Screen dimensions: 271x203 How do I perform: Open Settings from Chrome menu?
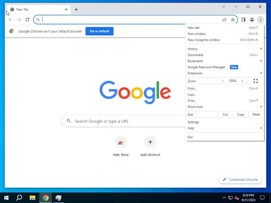[225, 122]
